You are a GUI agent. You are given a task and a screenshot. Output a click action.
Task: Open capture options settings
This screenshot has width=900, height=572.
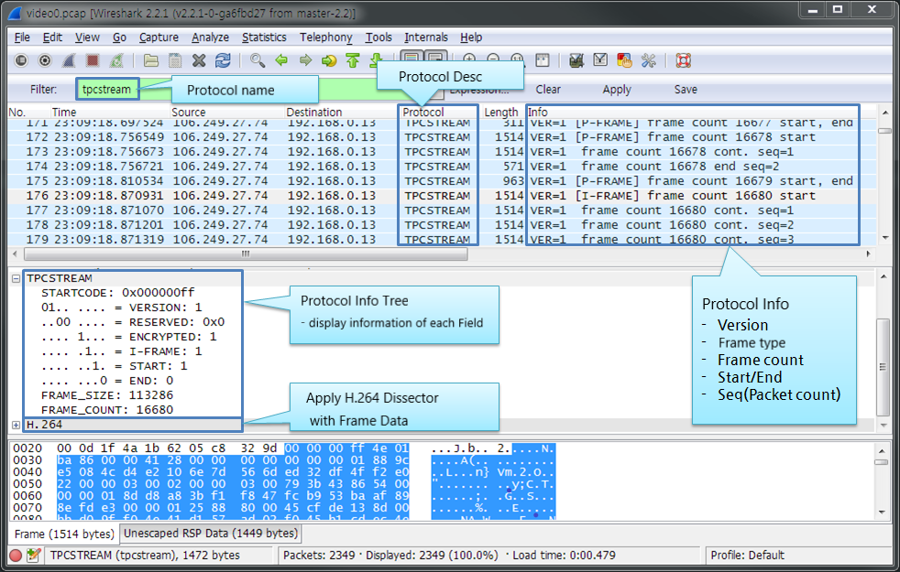[x=45, y=60]
